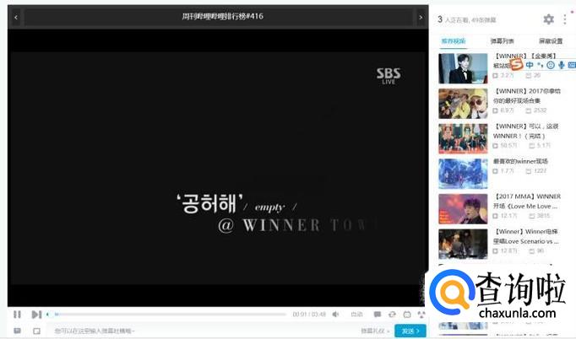Pause the video with the pause button

pyautogui.click(x=17, y=315)
